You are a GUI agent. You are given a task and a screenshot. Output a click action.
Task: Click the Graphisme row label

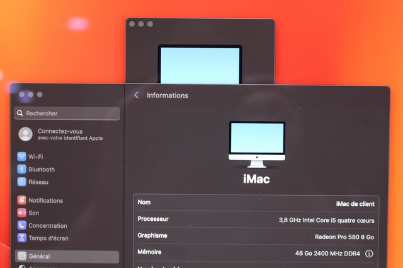[152, 235]
